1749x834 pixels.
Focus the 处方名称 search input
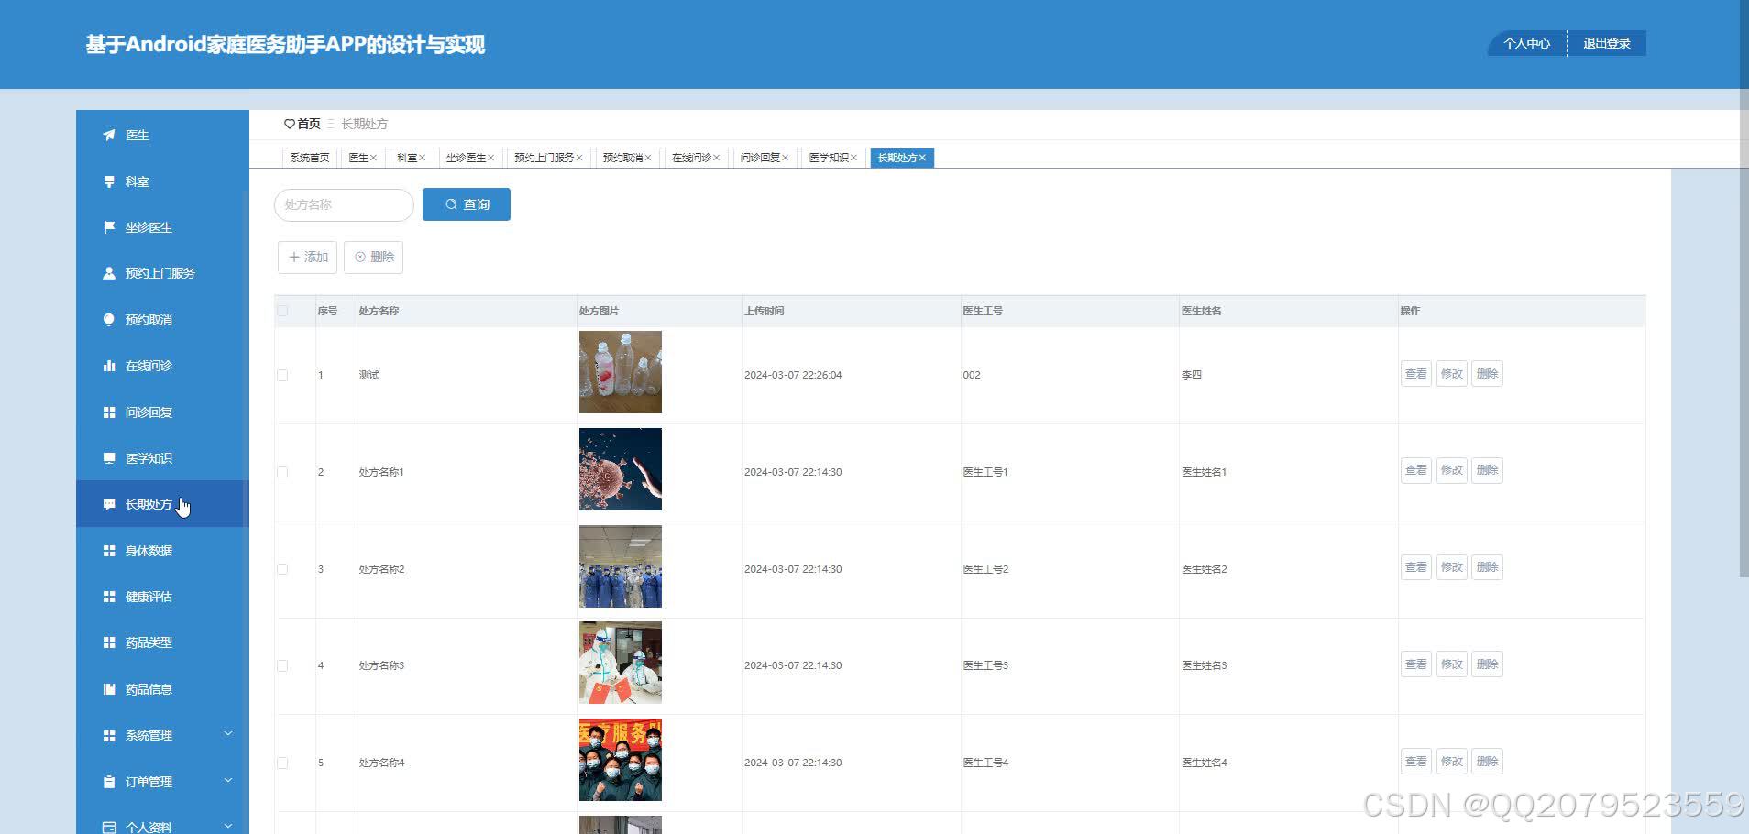(x=344, y=204)
